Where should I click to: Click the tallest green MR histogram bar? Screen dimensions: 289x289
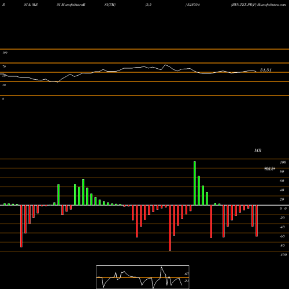tap(195, 183)
